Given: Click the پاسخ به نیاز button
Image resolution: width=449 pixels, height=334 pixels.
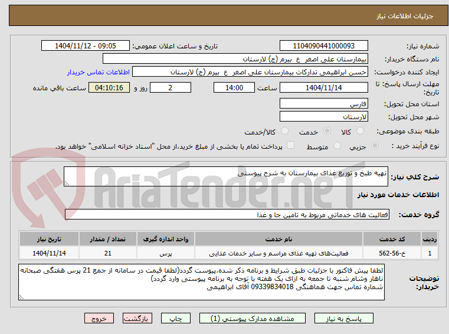Looking at the screenshot, I should 343,319.
